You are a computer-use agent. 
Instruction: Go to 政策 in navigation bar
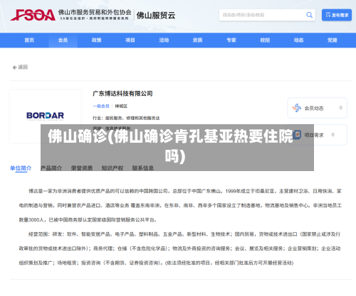pyautogui.click(x=97, y=40)
